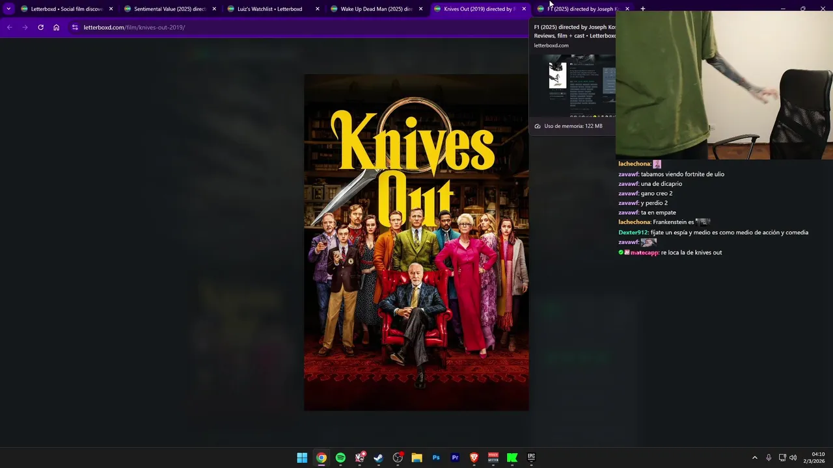Close the Wake Up Dead Man tab
The height and width of the screenshot is (468, 833).
pyautogui.click(x=420, y=9)
